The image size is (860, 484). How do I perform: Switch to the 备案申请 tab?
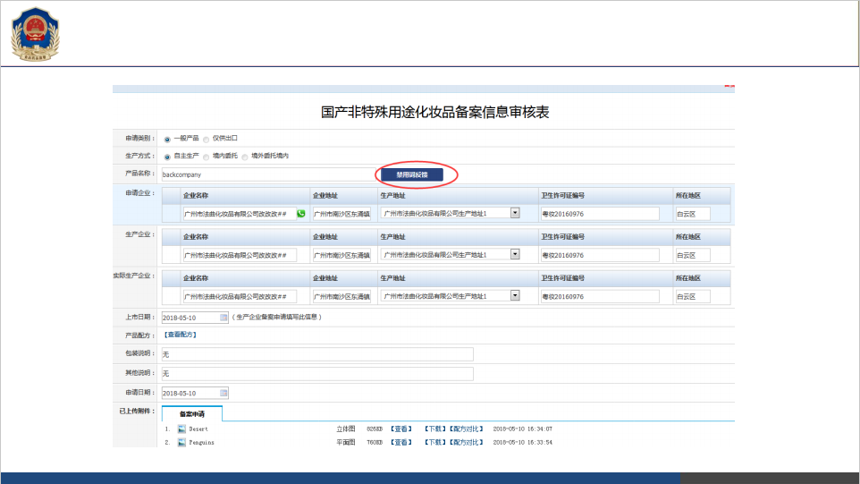point(191,414)
